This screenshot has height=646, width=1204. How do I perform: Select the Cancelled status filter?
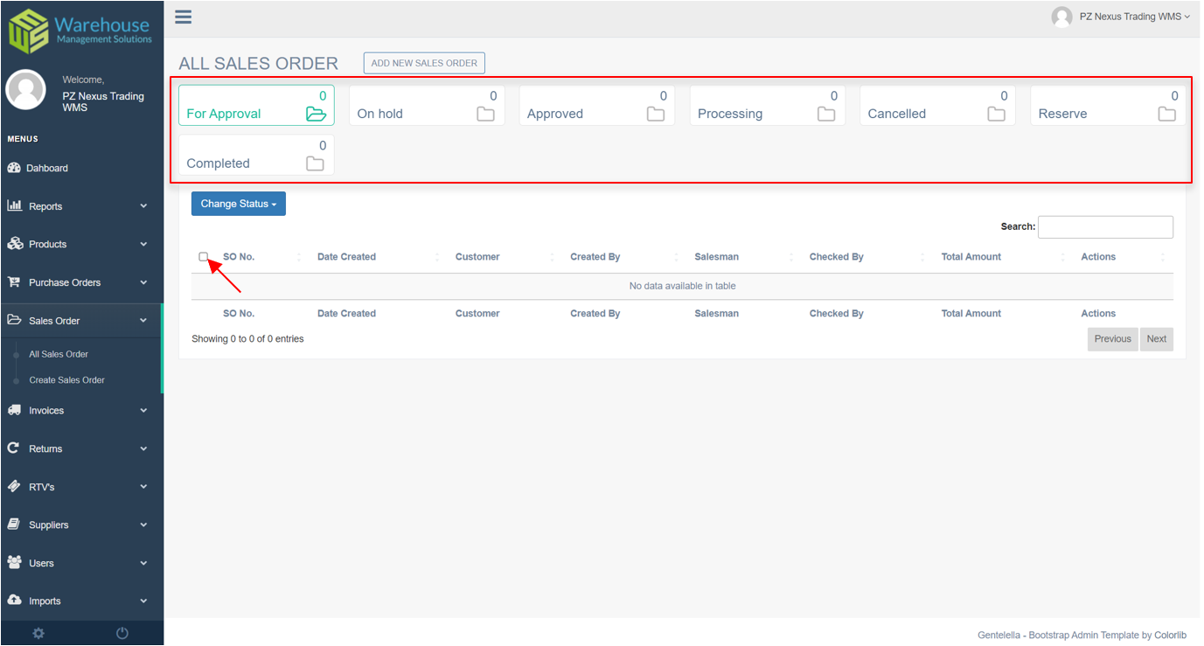pos(937,105)
